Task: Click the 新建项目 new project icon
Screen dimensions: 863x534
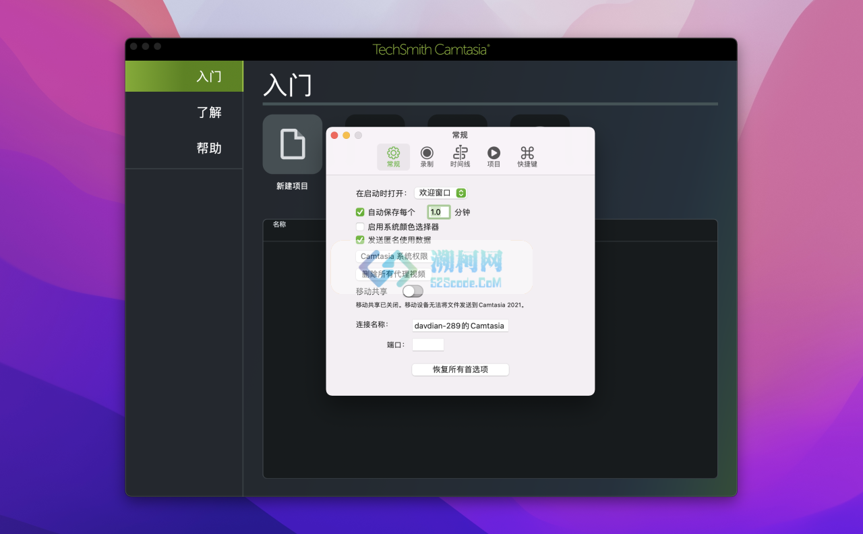Action: [293, 144]
